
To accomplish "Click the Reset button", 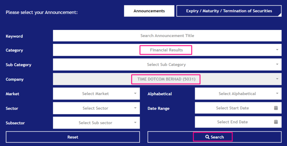I will coord(73,137).
